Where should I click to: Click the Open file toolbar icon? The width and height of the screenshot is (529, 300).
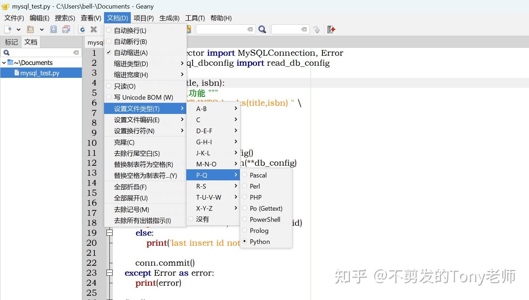(31, 29)
